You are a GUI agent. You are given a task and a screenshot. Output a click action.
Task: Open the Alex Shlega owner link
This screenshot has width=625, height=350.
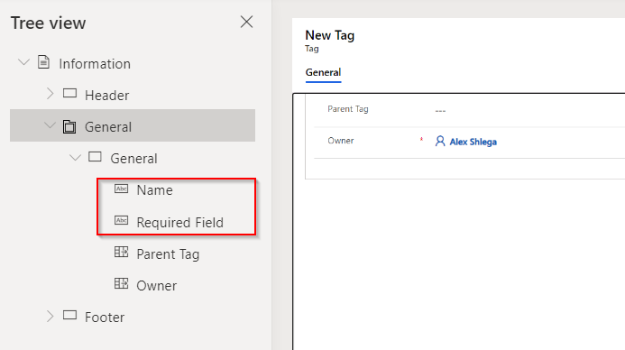point(473,142)
